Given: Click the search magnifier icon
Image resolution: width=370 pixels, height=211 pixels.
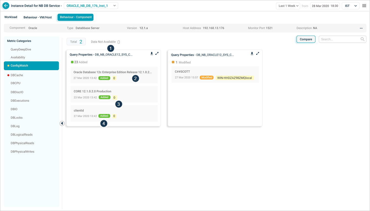Looking at the screenshot, I should click(x=363, y=39).
